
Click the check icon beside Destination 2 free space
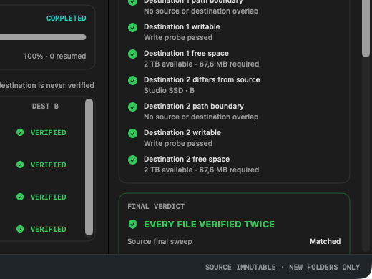(x=132, y=160)
